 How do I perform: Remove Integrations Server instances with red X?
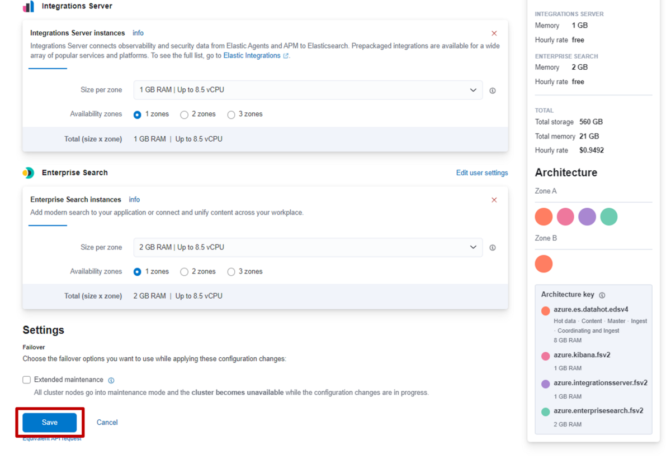point(494,33)
